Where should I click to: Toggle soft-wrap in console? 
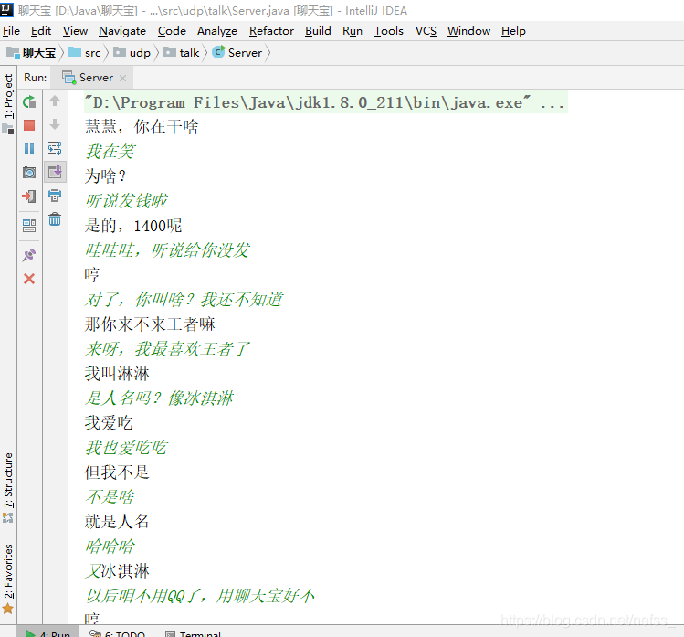55,148
